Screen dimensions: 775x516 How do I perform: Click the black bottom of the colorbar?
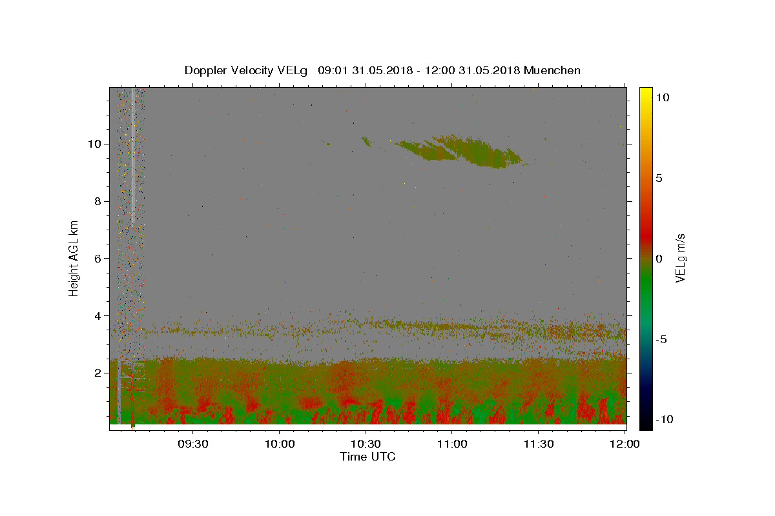click(x=646, y=422)
